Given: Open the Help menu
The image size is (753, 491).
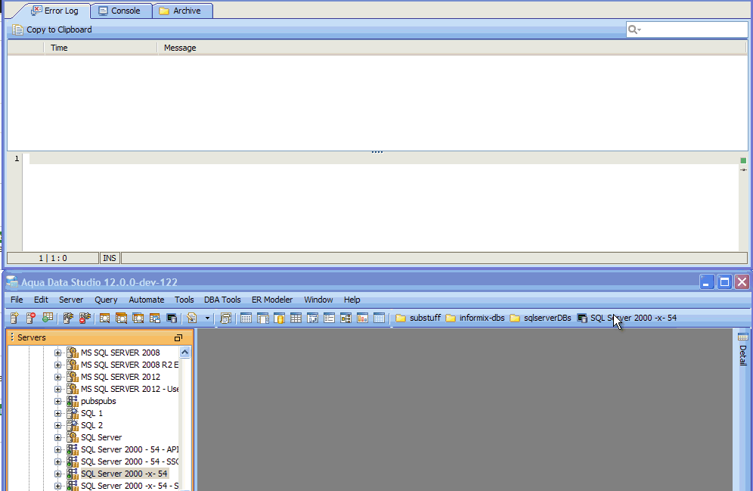Looking at the screenshot, I should 352,300.
